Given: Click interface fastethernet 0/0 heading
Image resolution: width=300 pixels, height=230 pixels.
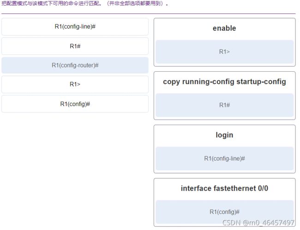Looking at the screenshot, I should click(224, 188).
